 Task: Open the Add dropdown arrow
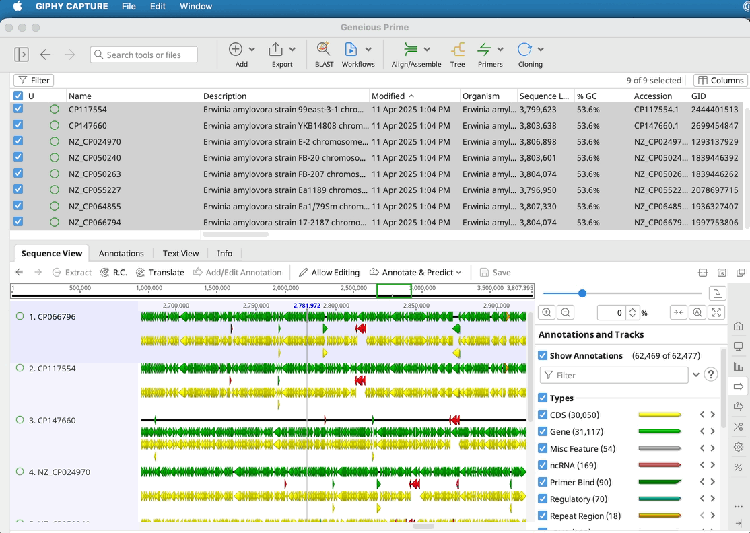coord(252,50)
